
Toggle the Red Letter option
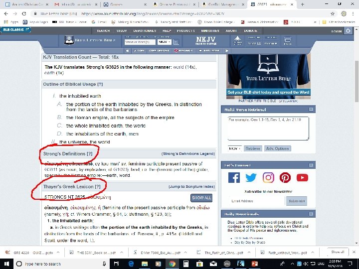tap(209, 50)
